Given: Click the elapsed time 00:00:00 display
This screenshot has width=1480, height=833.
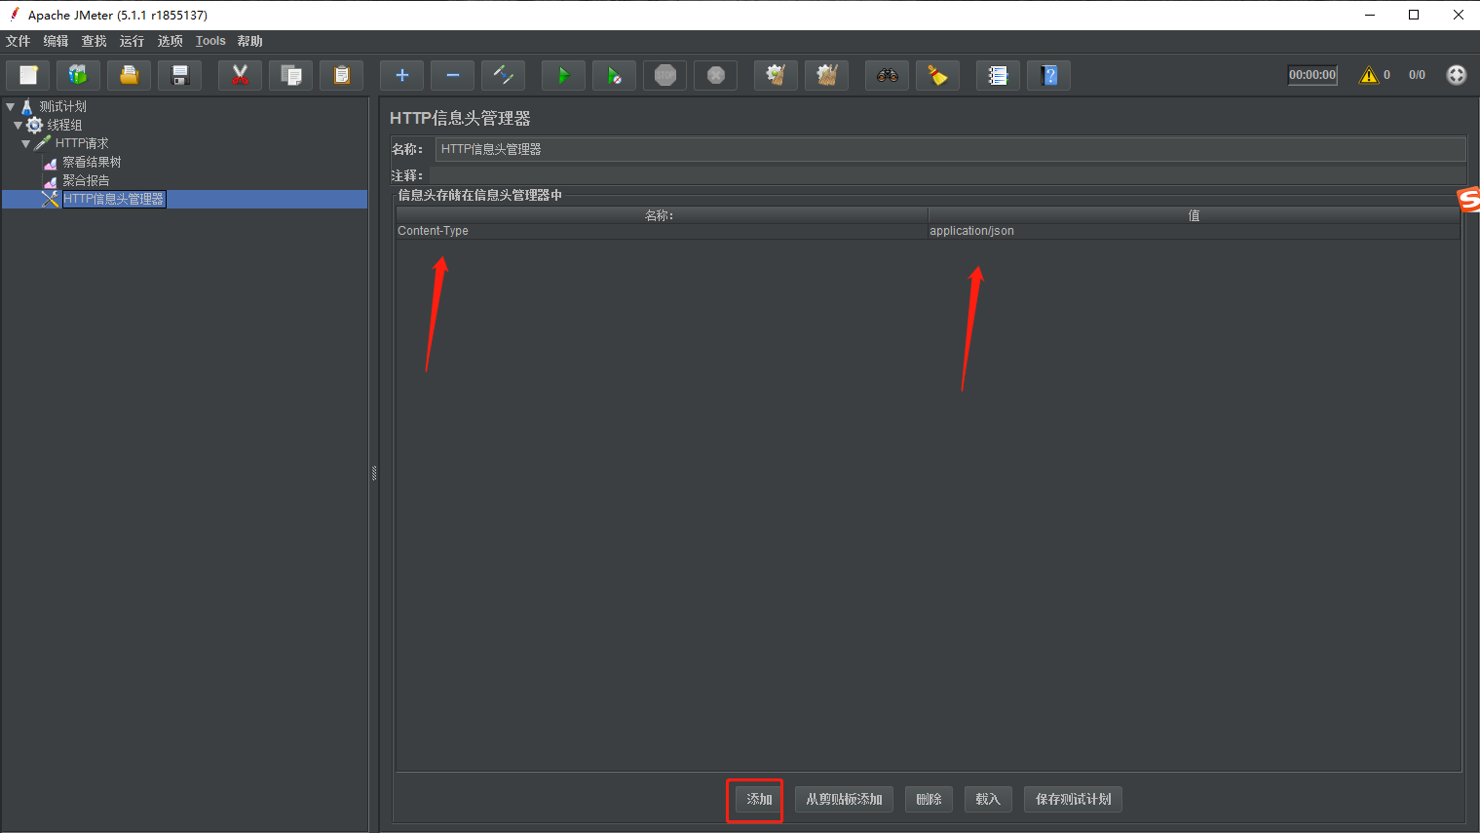Looking at the screenshot, I should pyautogui.click(x=1312, y=75).
